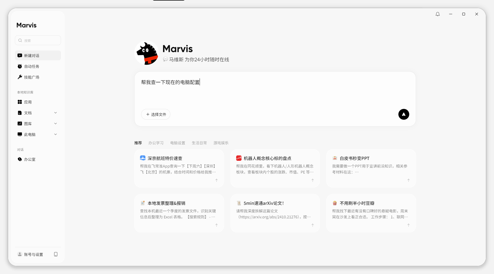Switch to the 办公学习 tab
Image resolution: width=494 pixels, height=274 pixels.
pyautogui.click(x=156, y=143)
